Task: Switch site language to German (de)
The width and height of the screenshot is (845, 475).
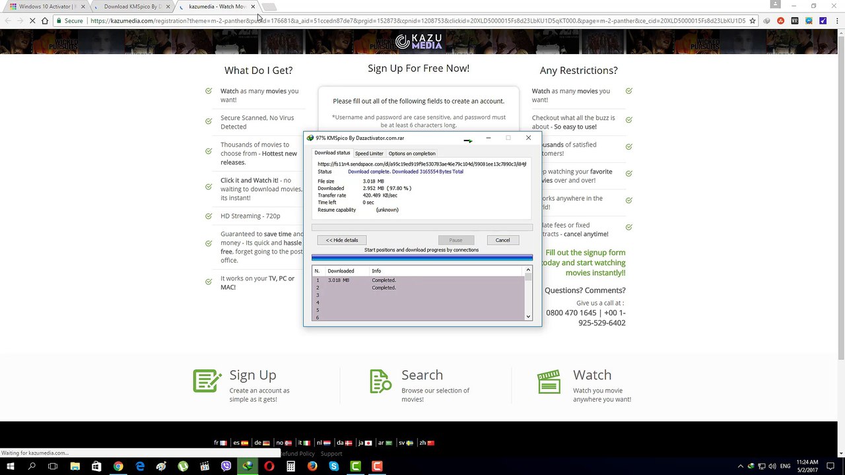Action: [262, 443]
